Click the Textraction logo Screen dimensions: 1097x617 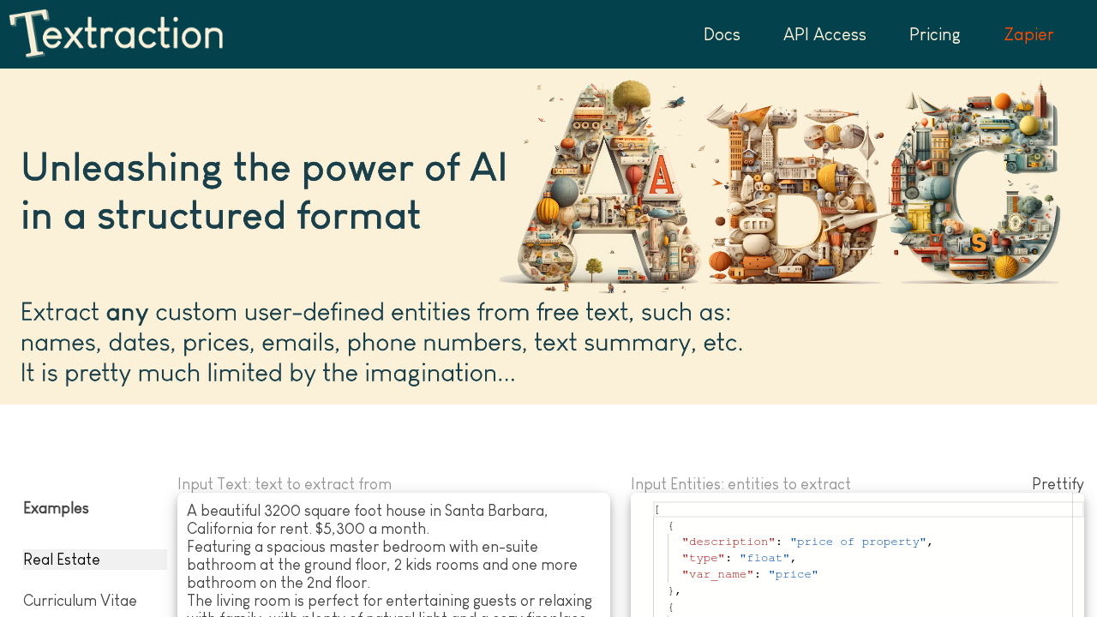click(116, 34)
